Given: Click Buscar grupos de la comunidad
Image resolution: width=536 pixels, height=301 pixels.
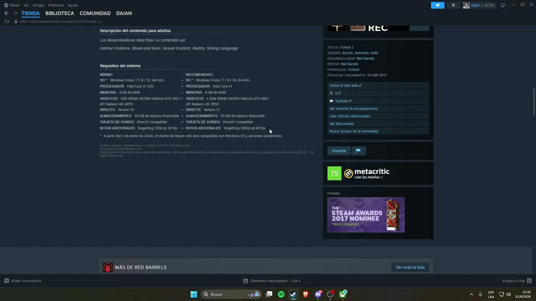Looking at the screenshot, I should (x=378, y=131).
